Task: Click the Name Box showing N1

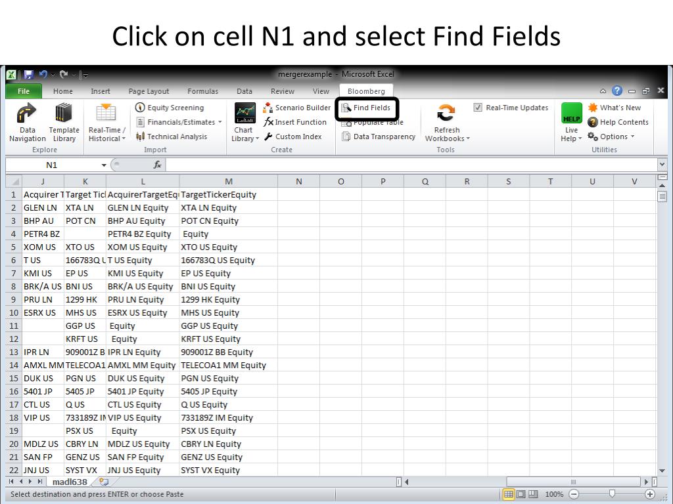Action: 51,165
